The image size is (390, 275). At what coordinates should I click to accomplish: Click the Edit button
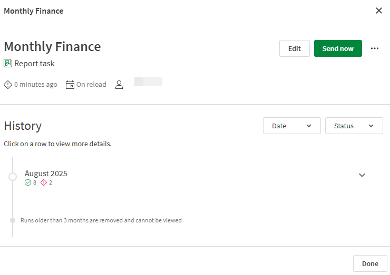click(294, 48)
